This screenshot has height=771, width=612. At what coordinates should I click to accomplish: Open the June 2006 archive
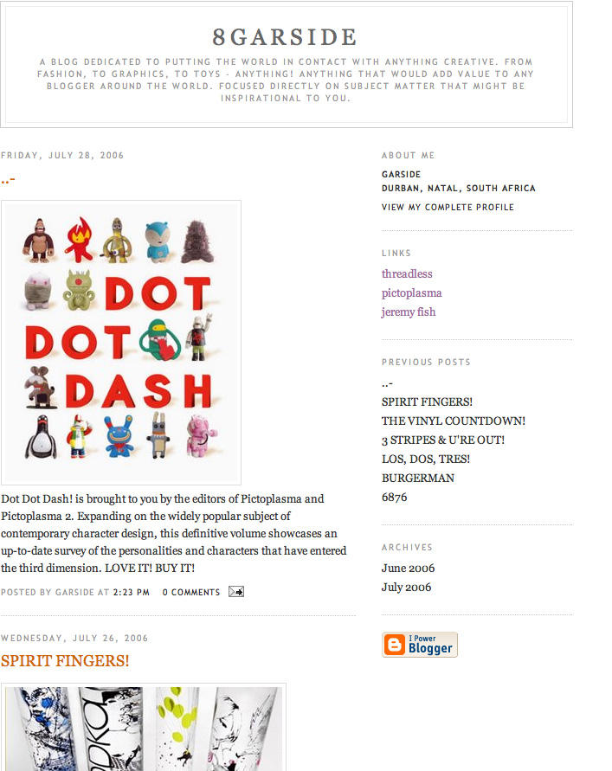[409, 568]
